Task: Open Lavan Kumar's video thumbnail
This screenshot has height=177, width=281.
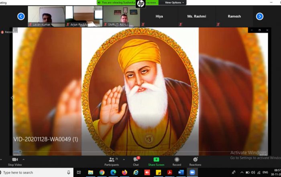Action: [x=47, y=16]
